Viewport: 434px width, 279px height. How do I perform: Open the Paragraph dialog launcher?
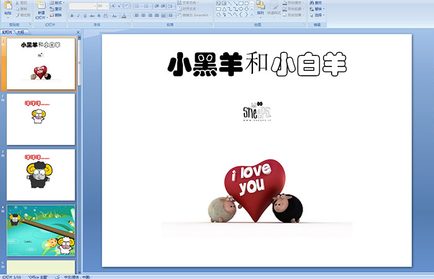[x=211, y=24]
